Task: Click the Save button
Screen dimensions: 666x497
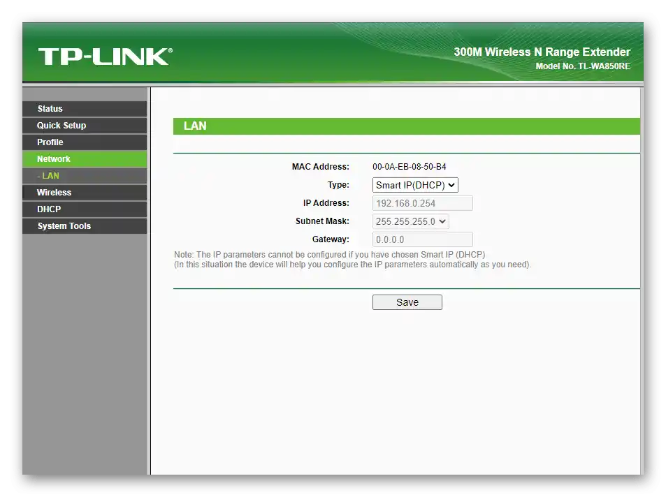Action: click(x=407, y=302)
